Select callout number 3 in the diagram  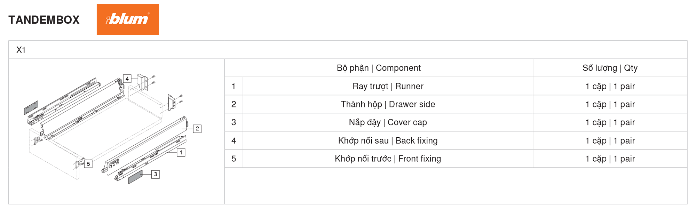(156, 174)
